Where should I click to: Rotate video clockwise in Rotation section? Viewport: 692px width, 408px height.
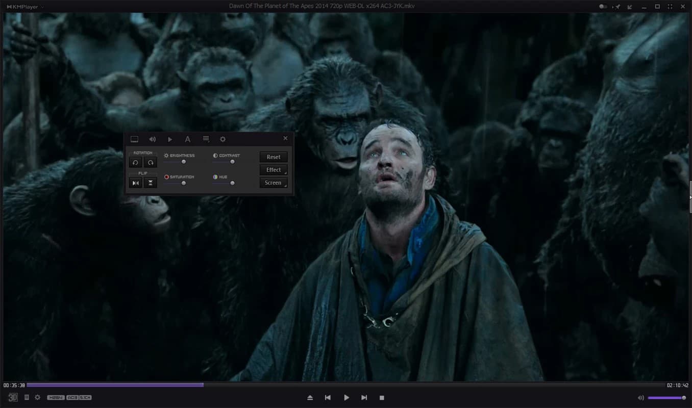coord(150,163)
